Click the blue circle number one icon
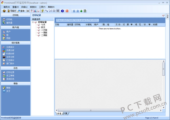This screenshot has width=170, height=120. click(x=62, y=11)
